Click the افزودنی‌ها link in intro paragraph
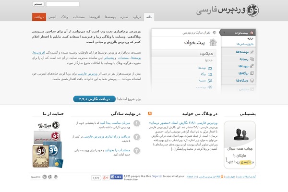288x192 pixels. click(38, 52)
